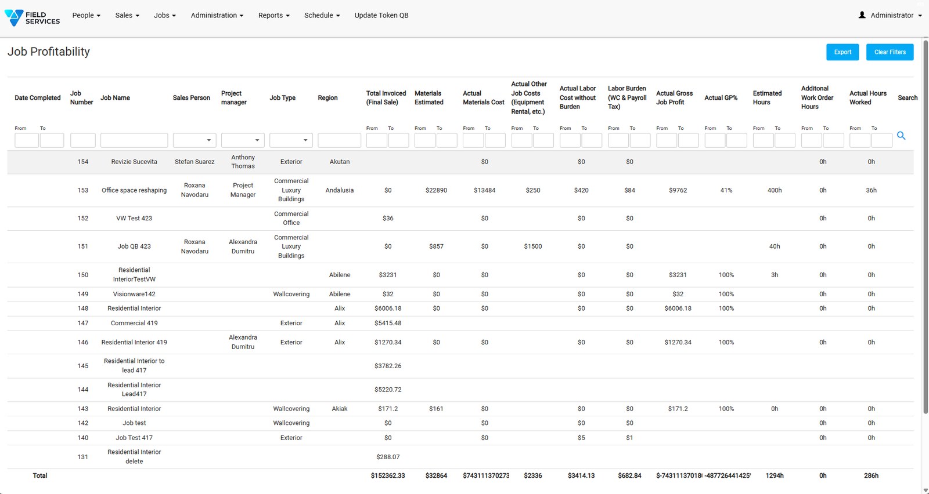Open the Project manager filter dropdown
The height and width of the screenshot is (494, 929).
(243, 140)
